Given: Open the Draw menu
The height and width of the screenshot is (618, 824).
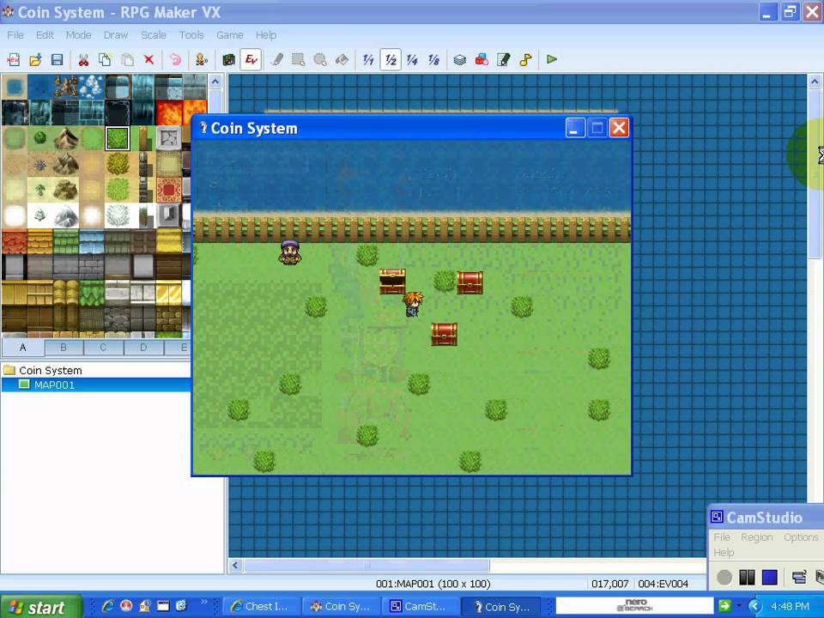Looking at the screenshot, I should (x=116, y=34).
